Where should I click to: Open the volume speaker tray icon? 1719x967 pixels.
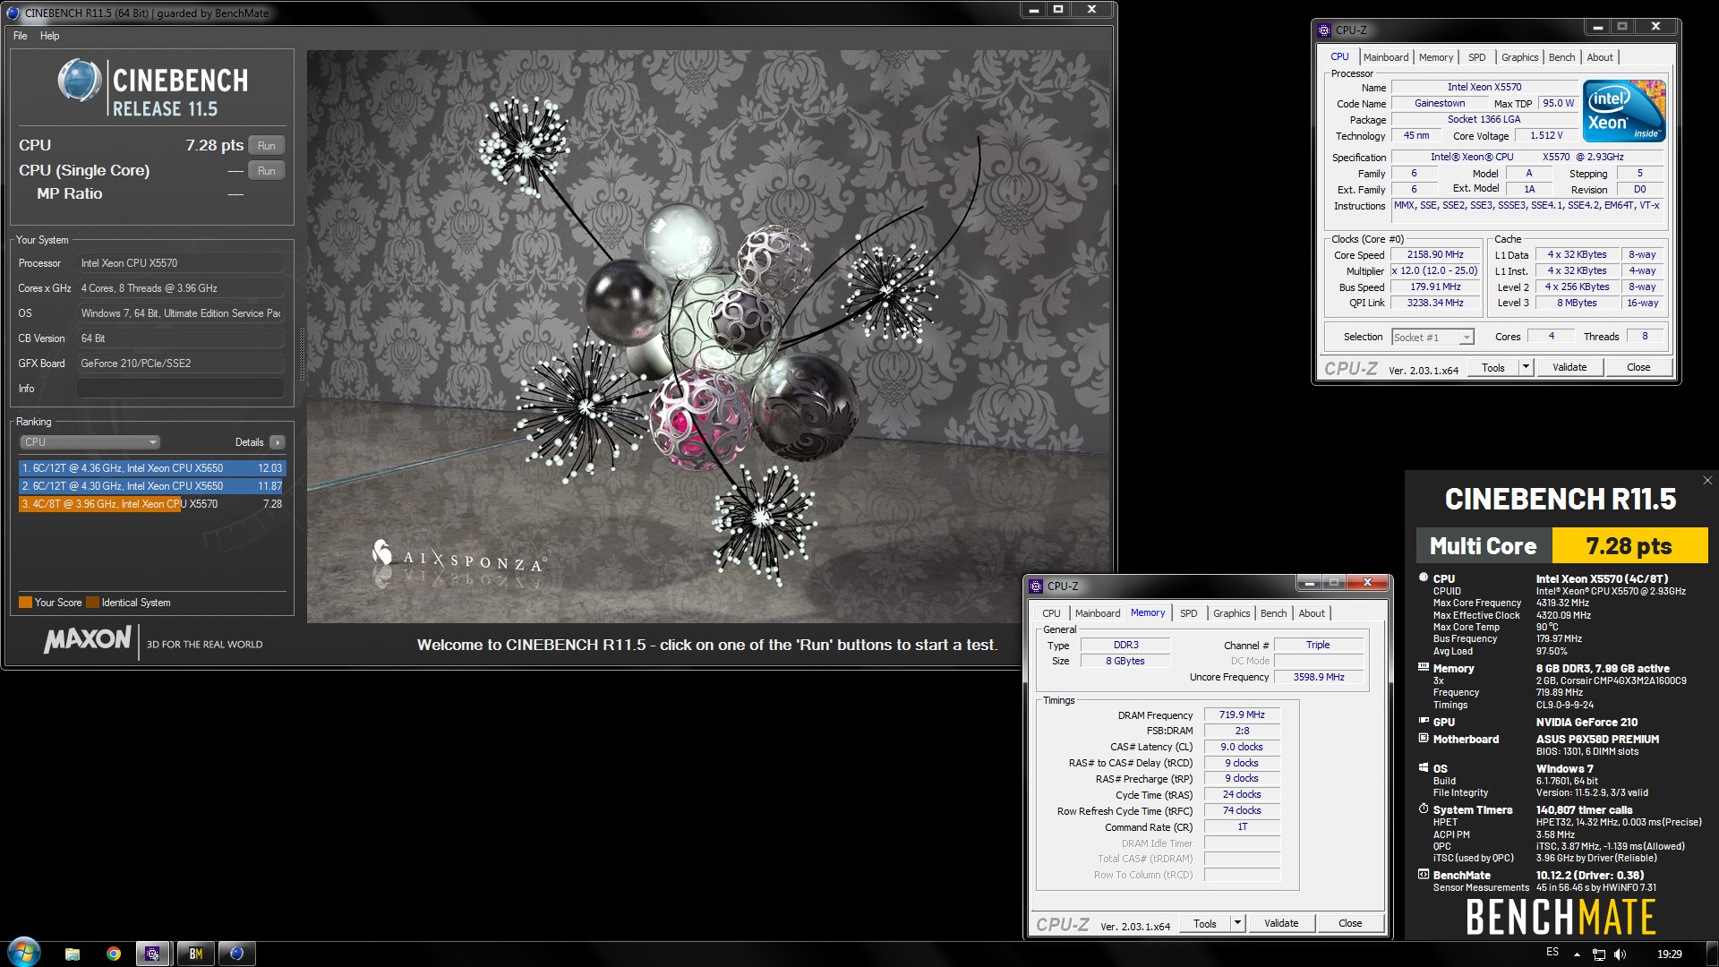point(1620,954)
